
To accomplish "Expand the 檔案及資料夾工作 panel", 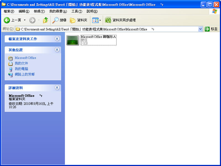I will [x=57, y=39].
